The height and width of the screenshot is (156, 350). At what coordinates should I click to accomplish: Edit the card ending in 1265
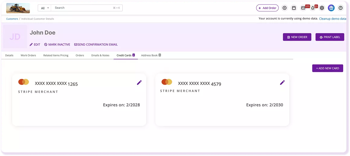(139, 83)
